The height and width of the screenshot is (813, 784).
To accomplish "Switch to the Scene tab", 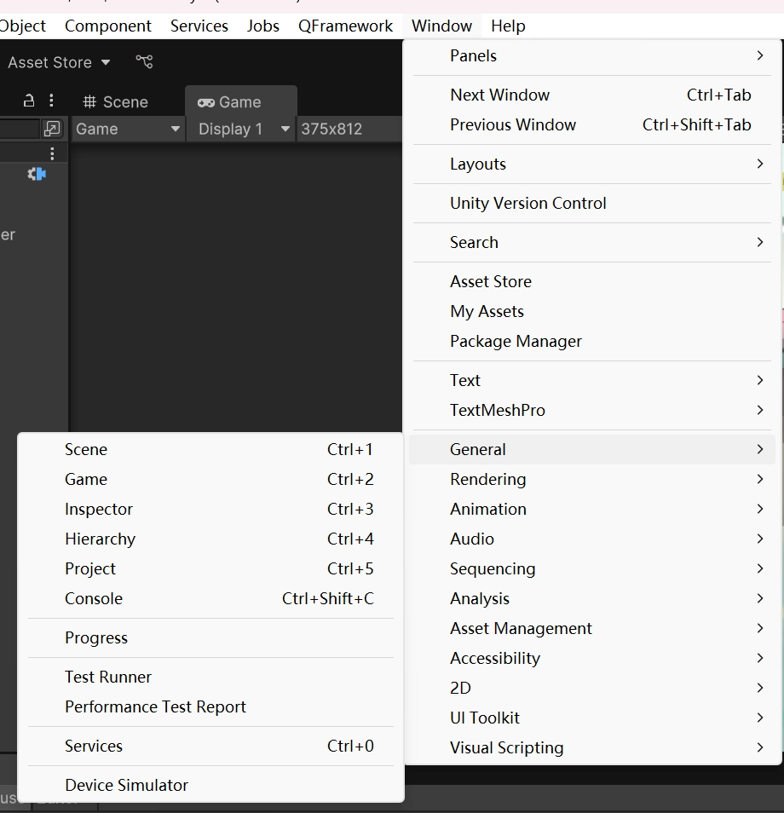I will tap(116, 101).
